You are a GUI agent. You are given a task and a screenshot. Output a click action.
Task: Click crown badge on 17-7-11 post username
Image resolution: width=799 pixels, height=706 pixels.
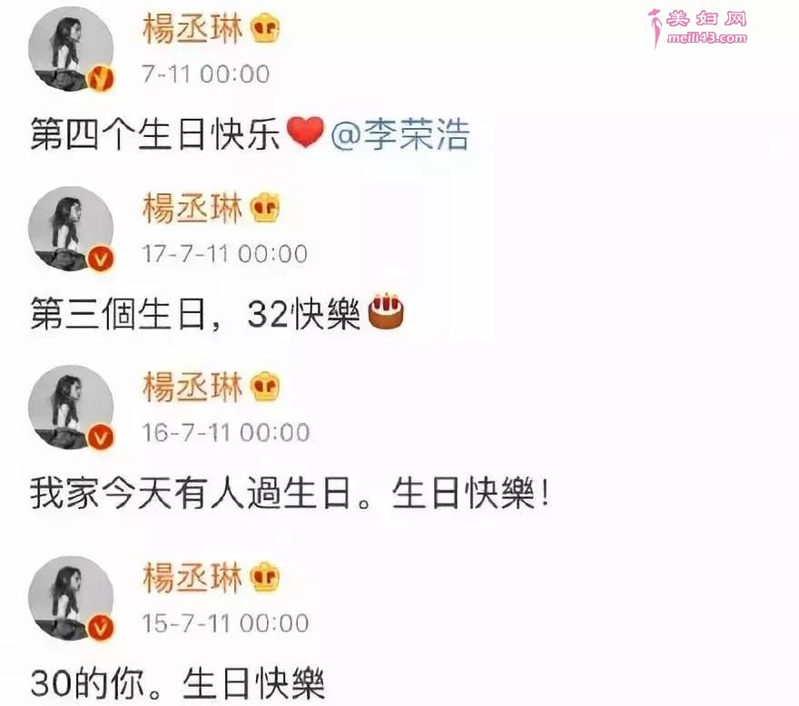[265, 207]
